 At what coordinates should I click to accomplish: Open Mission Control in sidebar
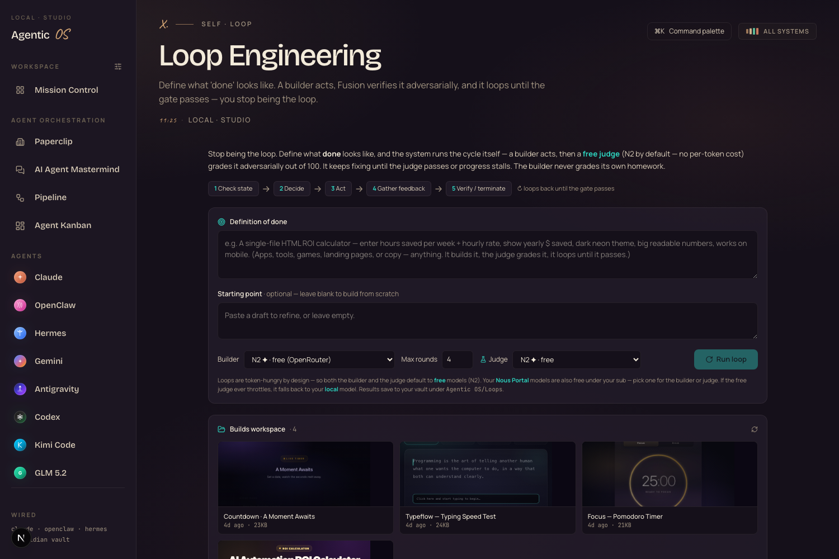68,90
